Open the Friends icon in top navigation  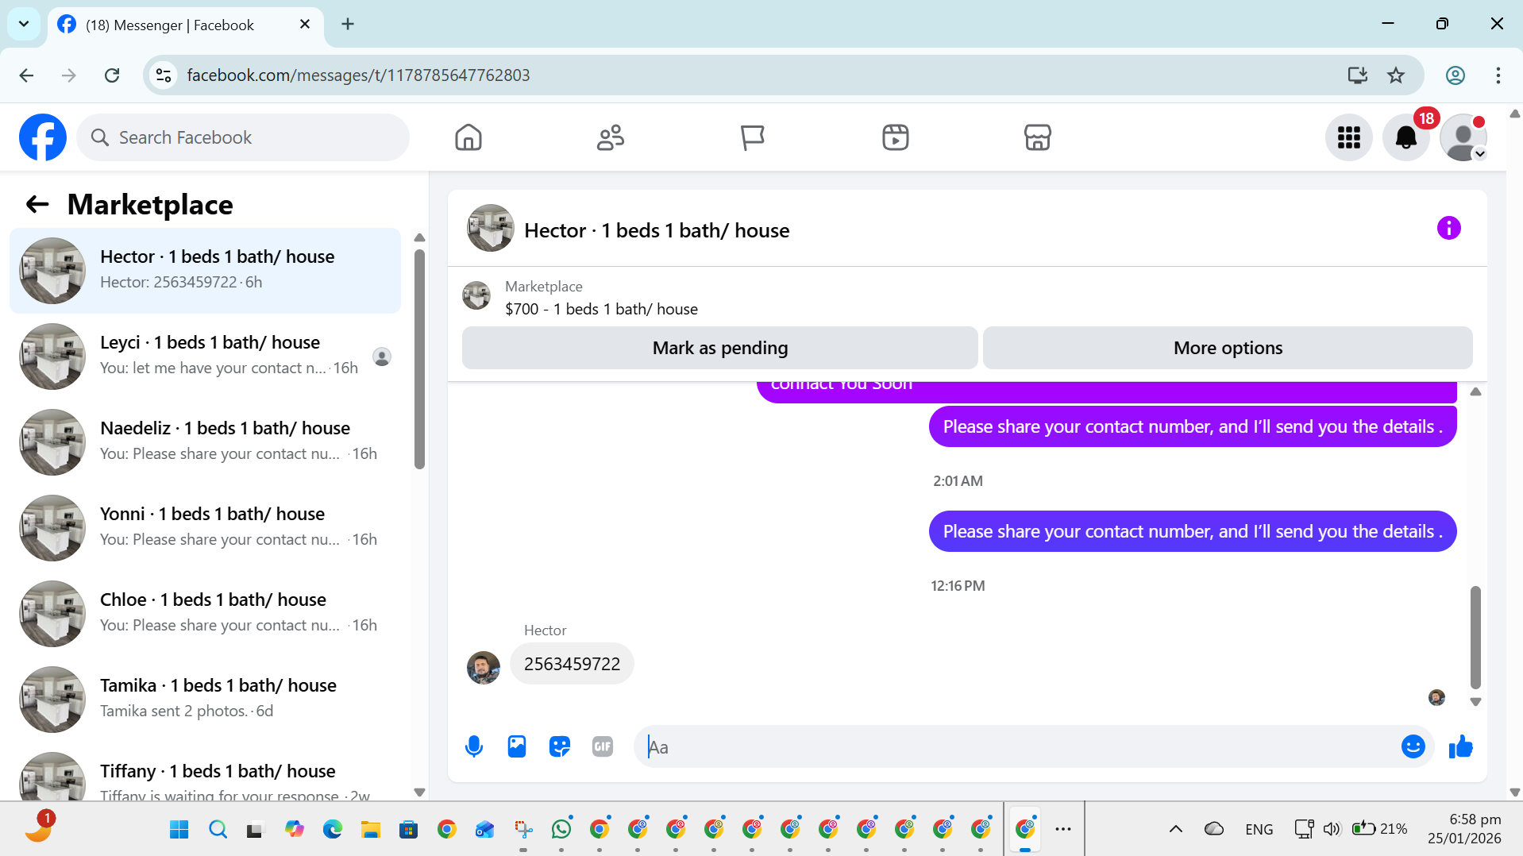click(611, 137)
